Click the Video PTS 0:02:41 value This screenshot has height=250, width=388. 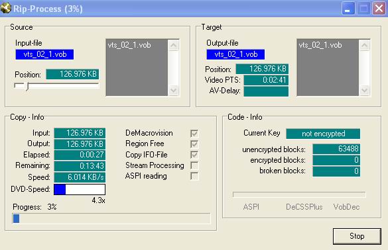[x=266, y=80]
